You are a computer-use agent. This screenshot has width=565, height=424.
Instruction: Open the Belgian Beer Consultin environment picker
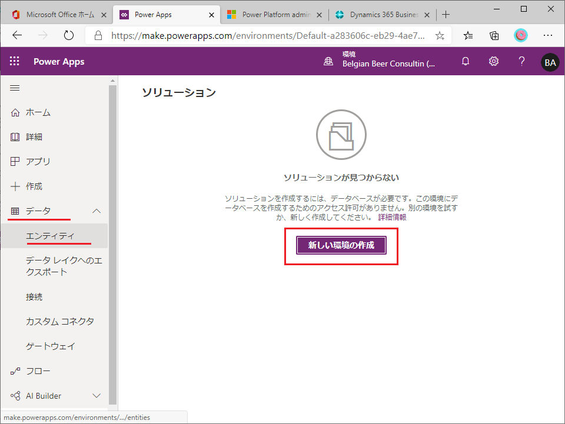coord(388,60)
